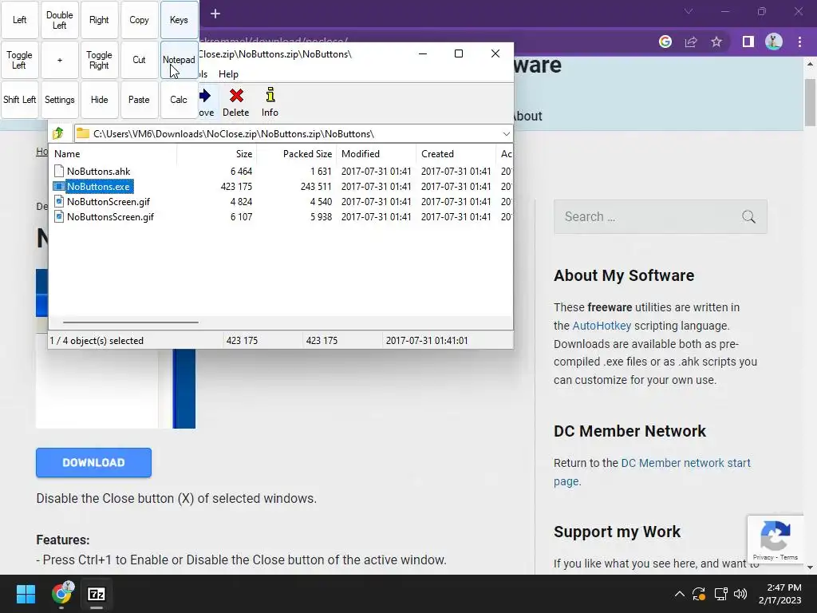Click the Keys panel button
This screenshot has height=613, width=817.
pos(179,20)
